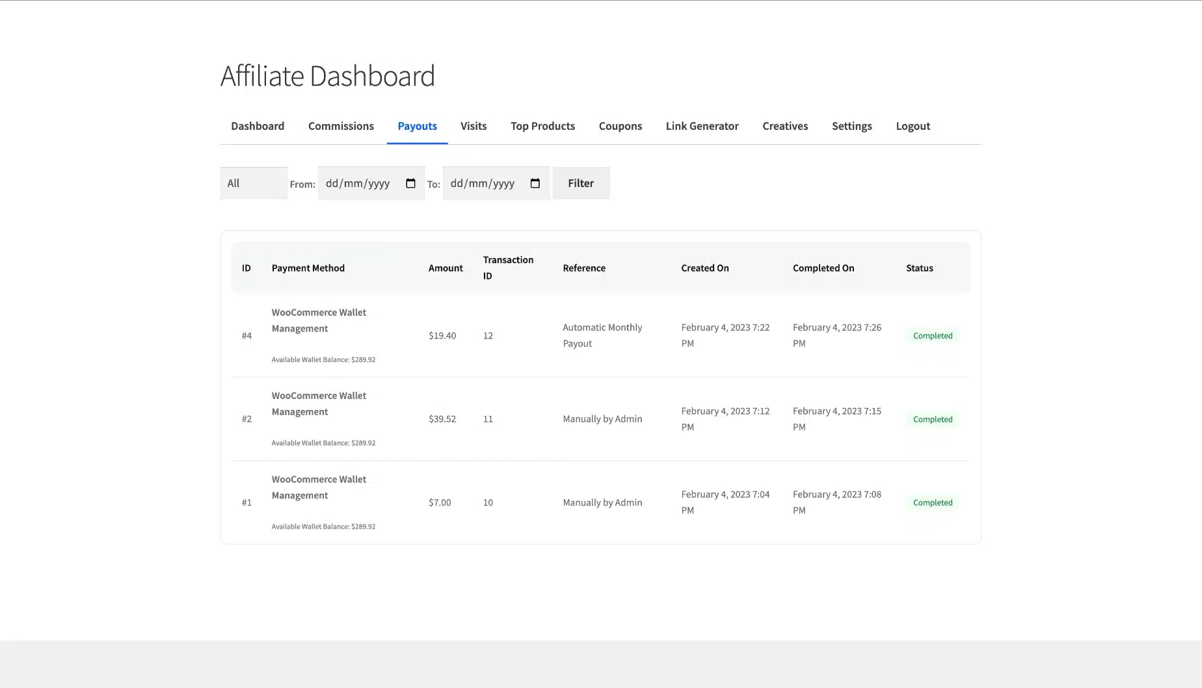
Task: Switch to the Creatives tab
Action: tap(785, 126)
